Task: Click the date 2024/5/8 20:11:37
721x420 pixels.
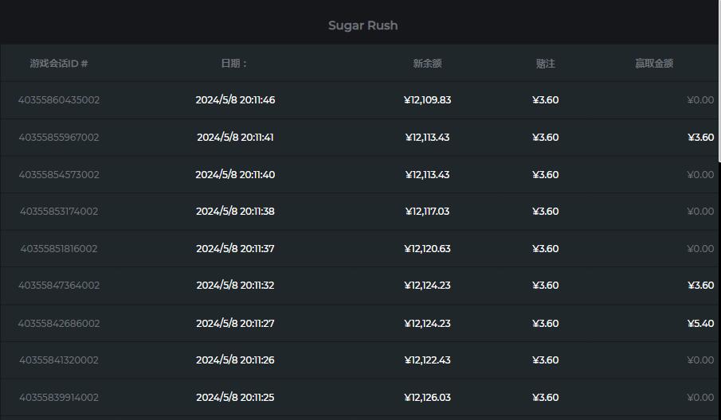Action: pyautogui.click(x=235, y=249)
